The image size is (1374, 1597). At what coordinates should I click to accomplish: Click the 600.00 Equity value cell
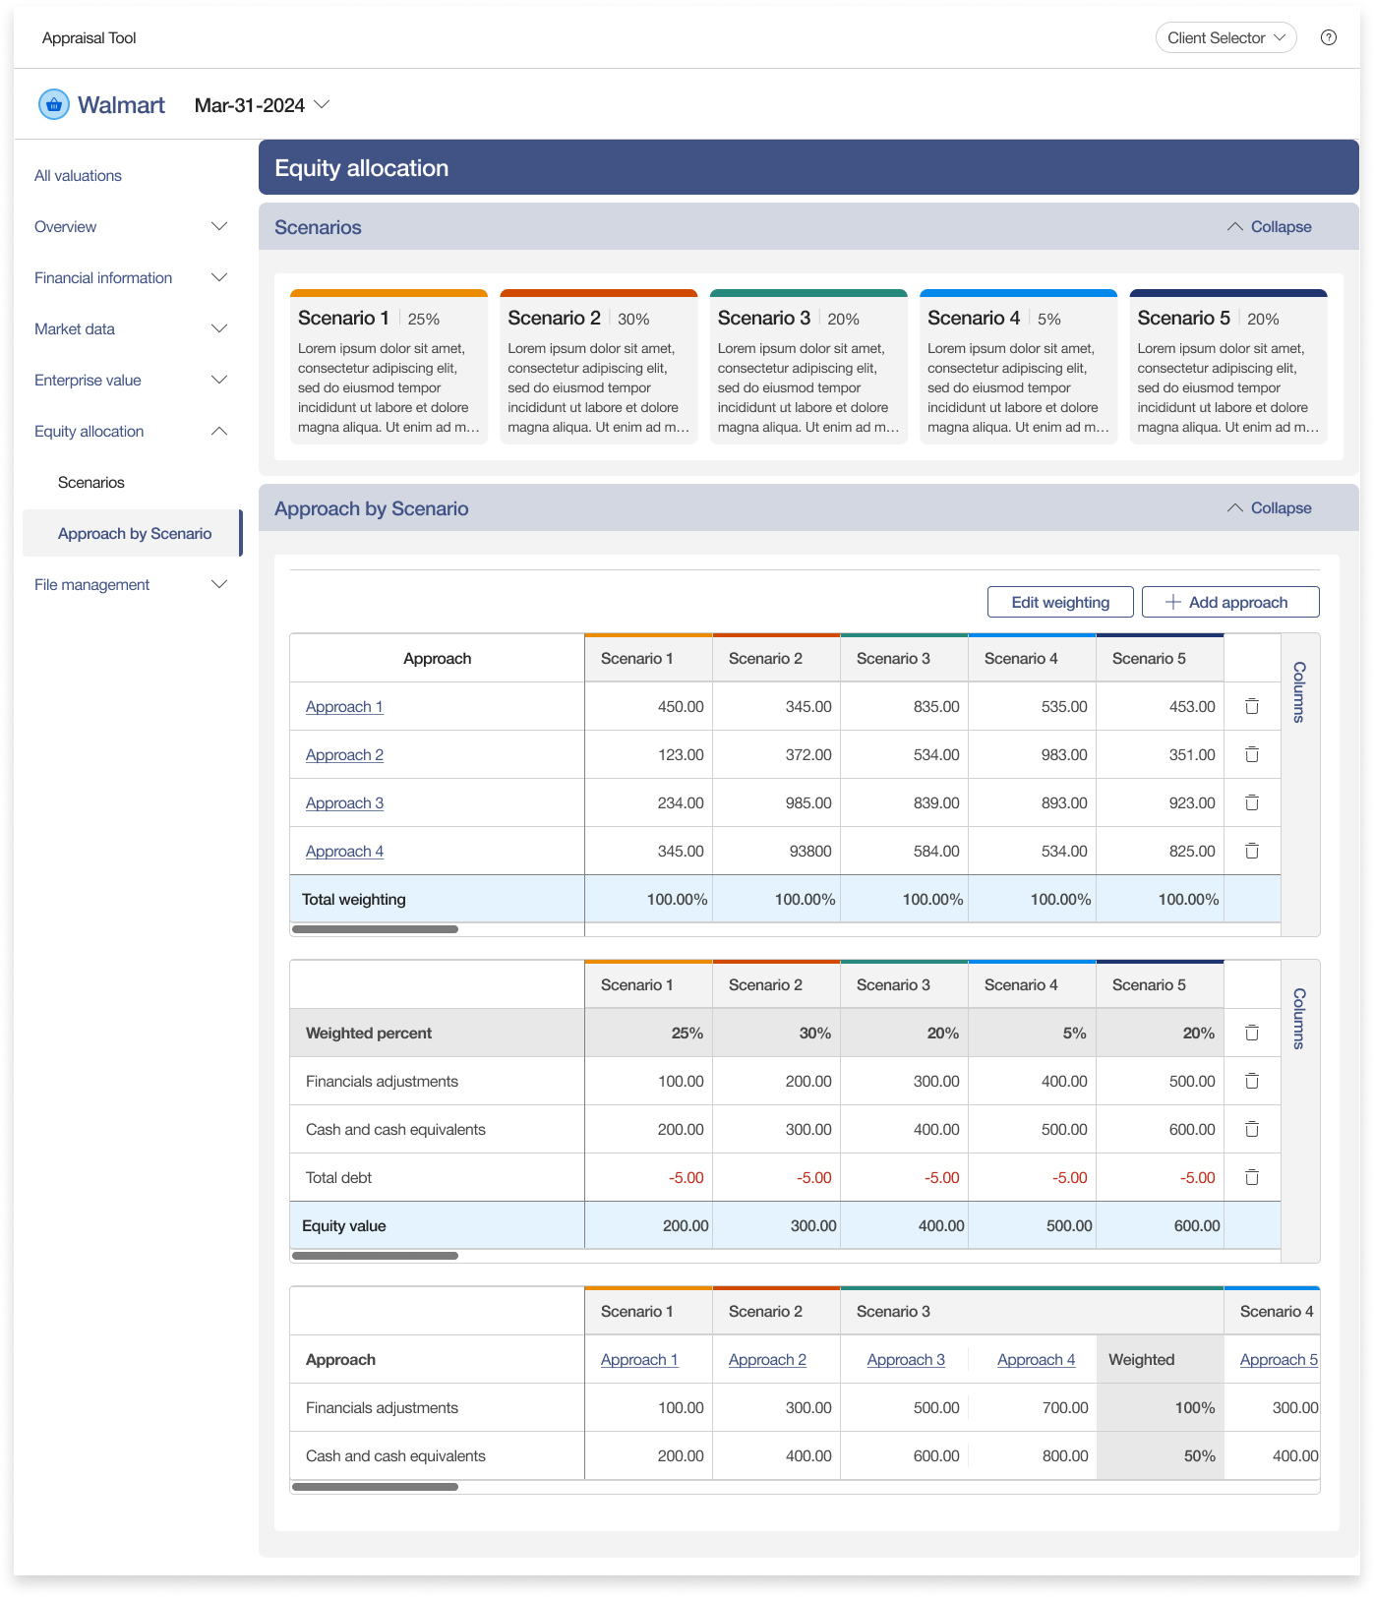click(1161, 1225)
